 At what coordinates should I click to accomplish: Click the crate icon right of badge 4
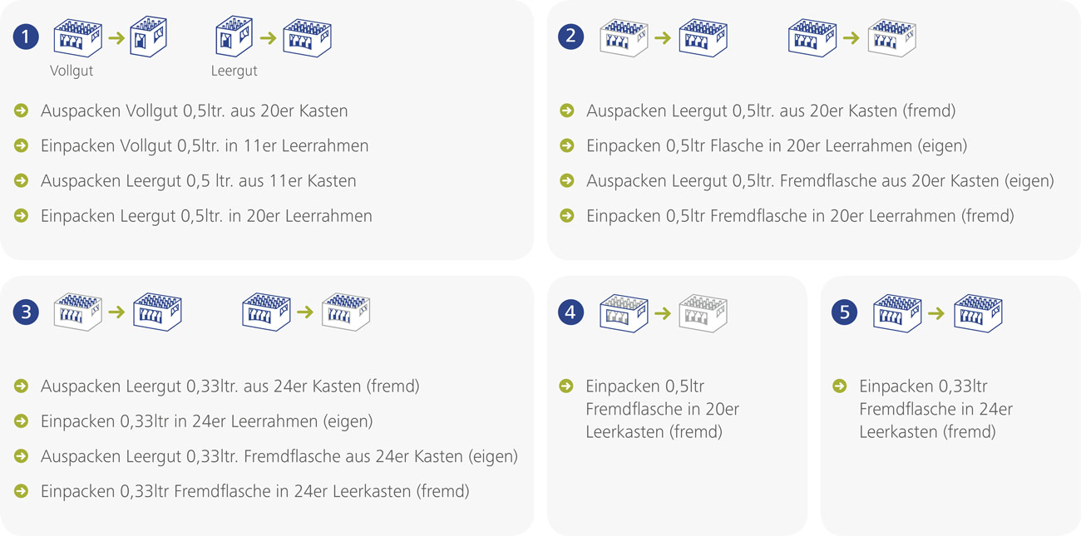[624, 312]
